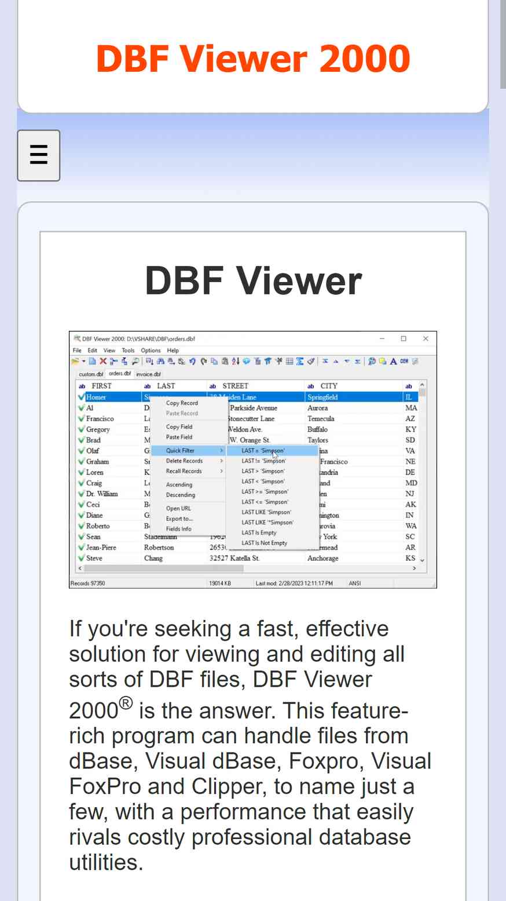This screenshot has width=506, height=901.
Task: Click the ab type icon beside CITY
Action: click(x=311, y=386)
